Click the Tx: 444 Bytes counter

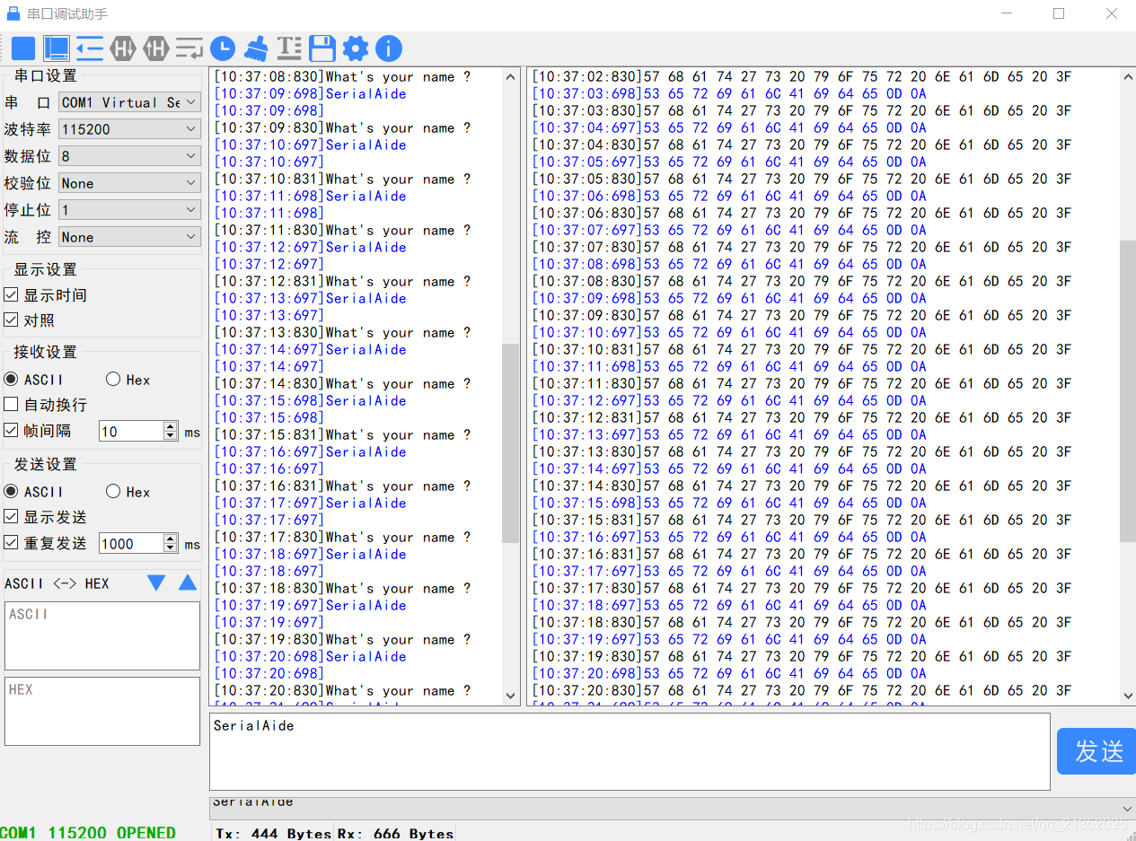273,834
